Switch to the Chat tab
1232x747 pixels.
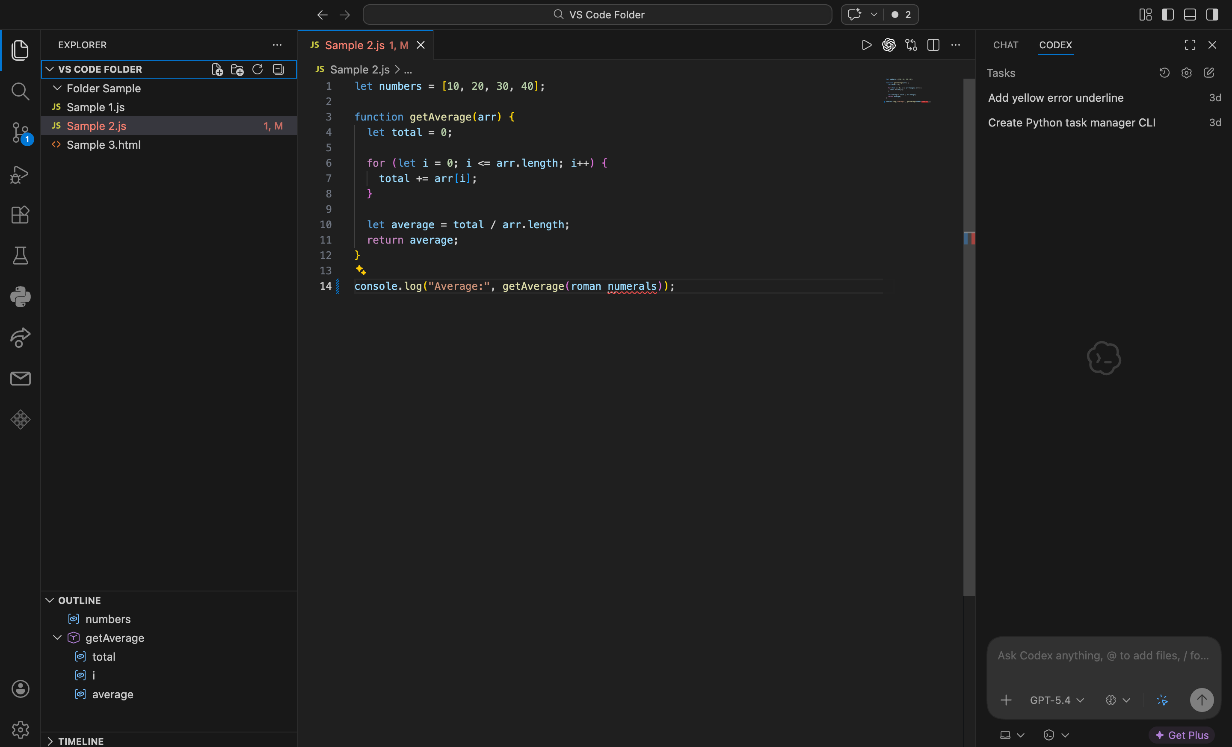coord(1005,45)
